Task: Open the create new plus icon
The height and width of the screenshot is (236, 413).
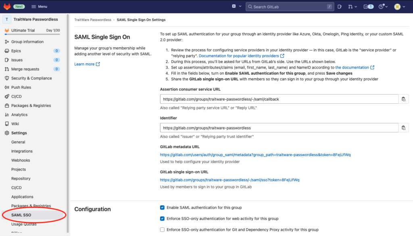Action: pos(234,6)
